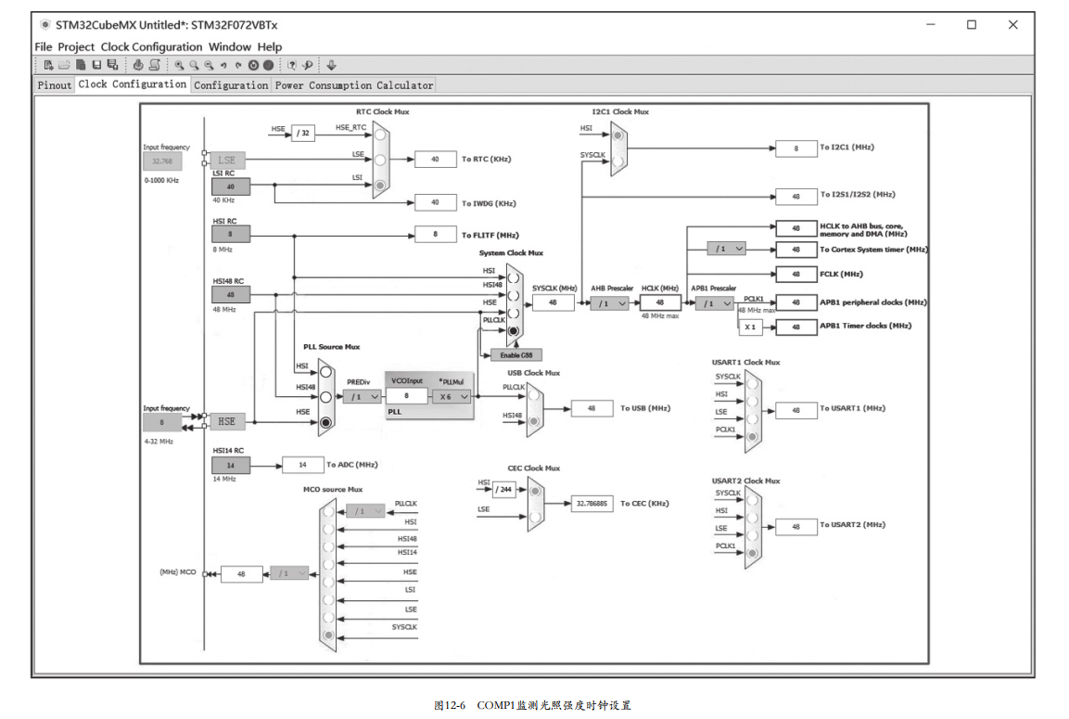
Task: Open the Help menu
Action: (x=269, y=47)
